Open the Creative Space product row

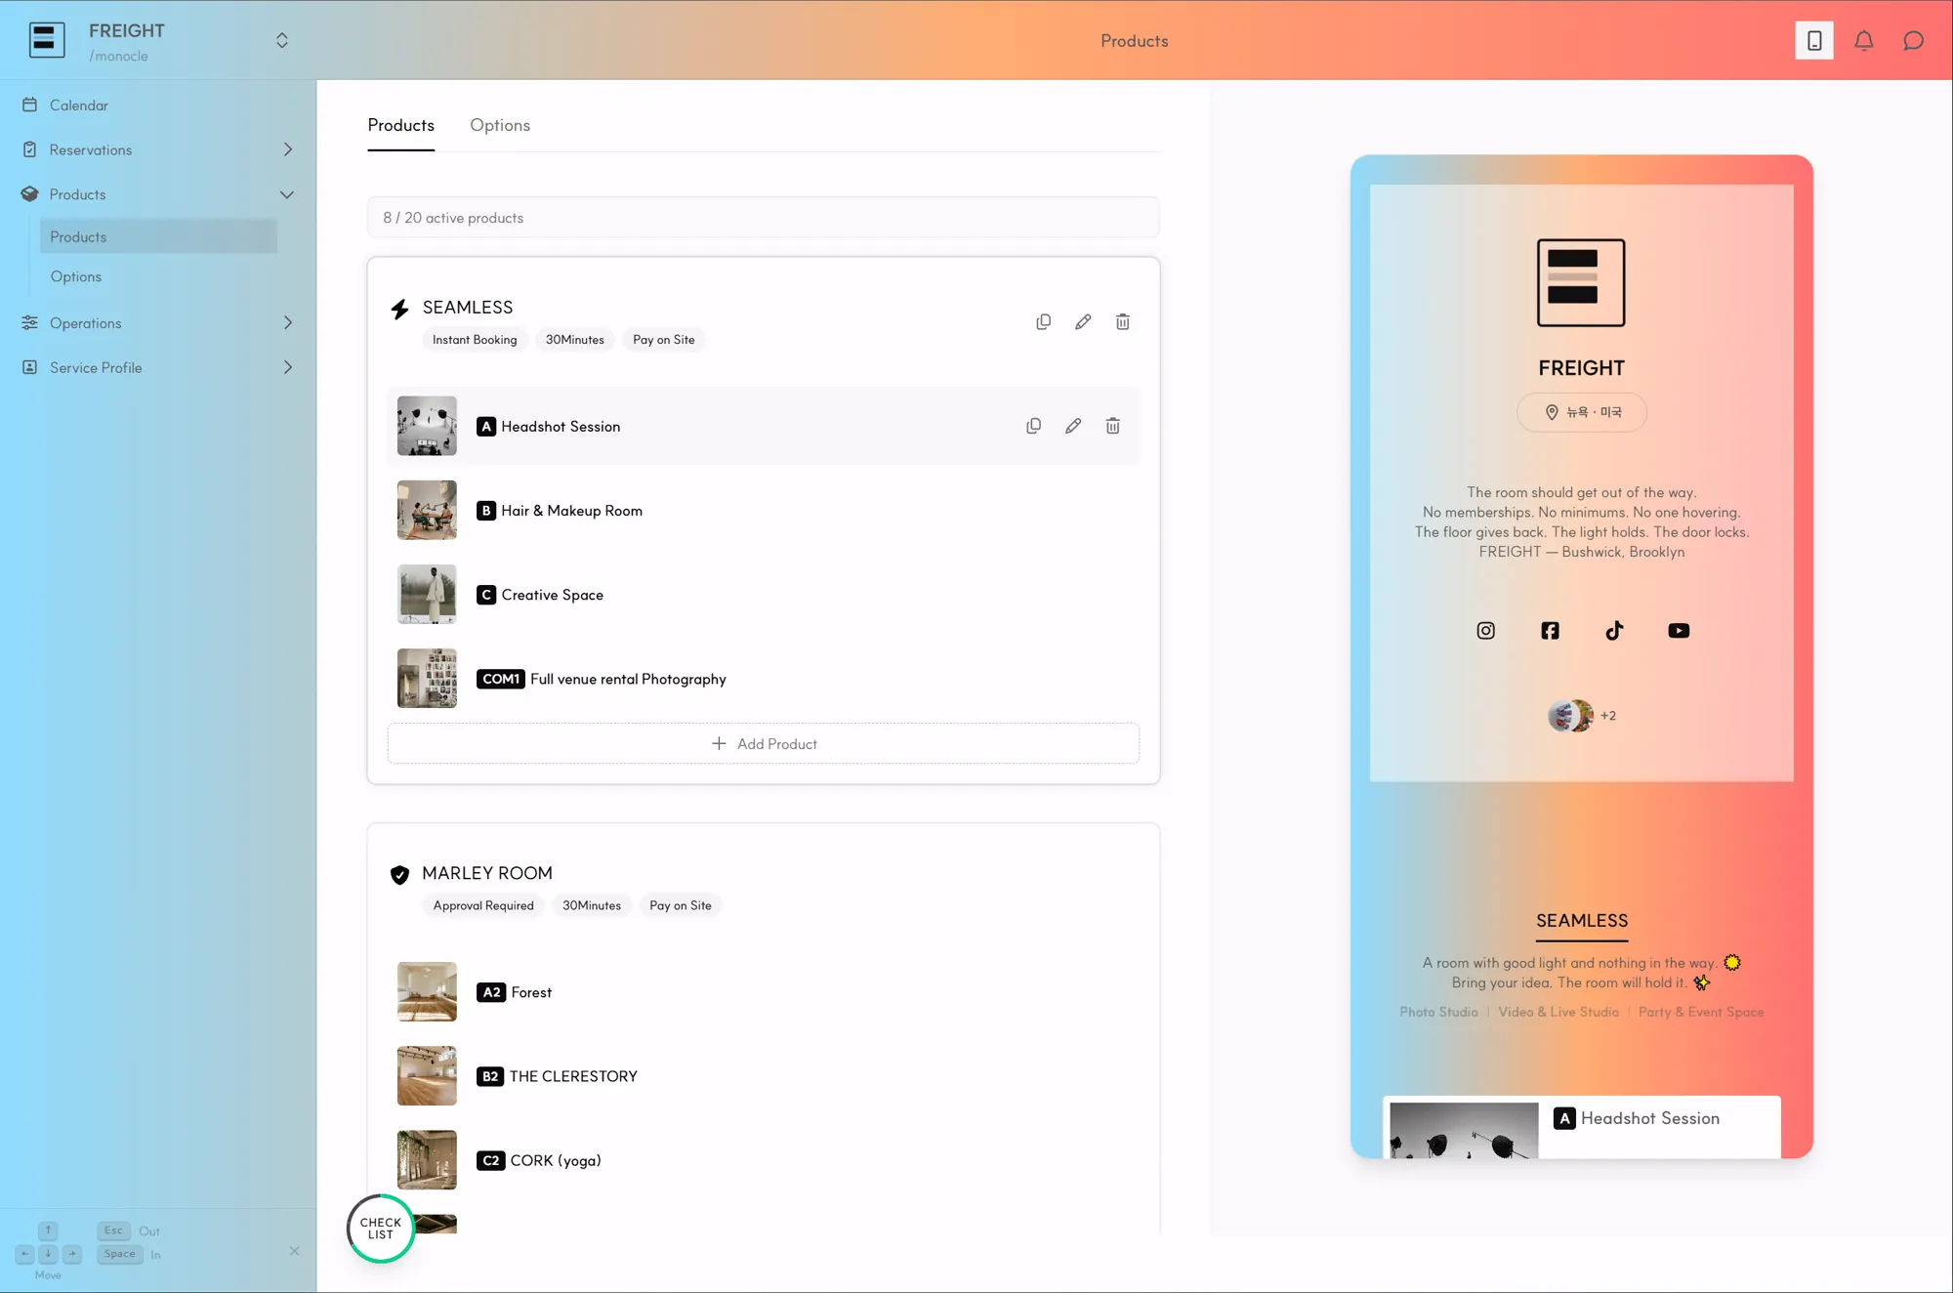(x=764, y=594)
